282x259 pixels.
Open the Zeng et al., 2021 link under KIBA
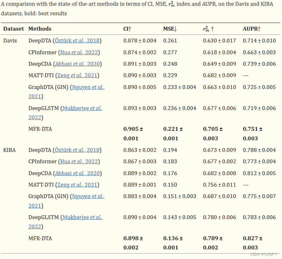tap(77, 185)
